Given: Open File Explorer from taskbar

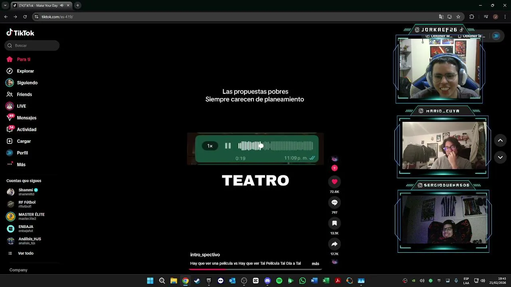Looking at the screenshot, I should point(174,281).
